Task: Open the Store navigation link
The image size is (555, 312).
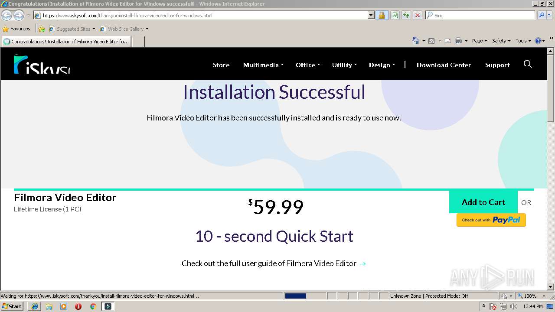Action: tap(221, 65)
